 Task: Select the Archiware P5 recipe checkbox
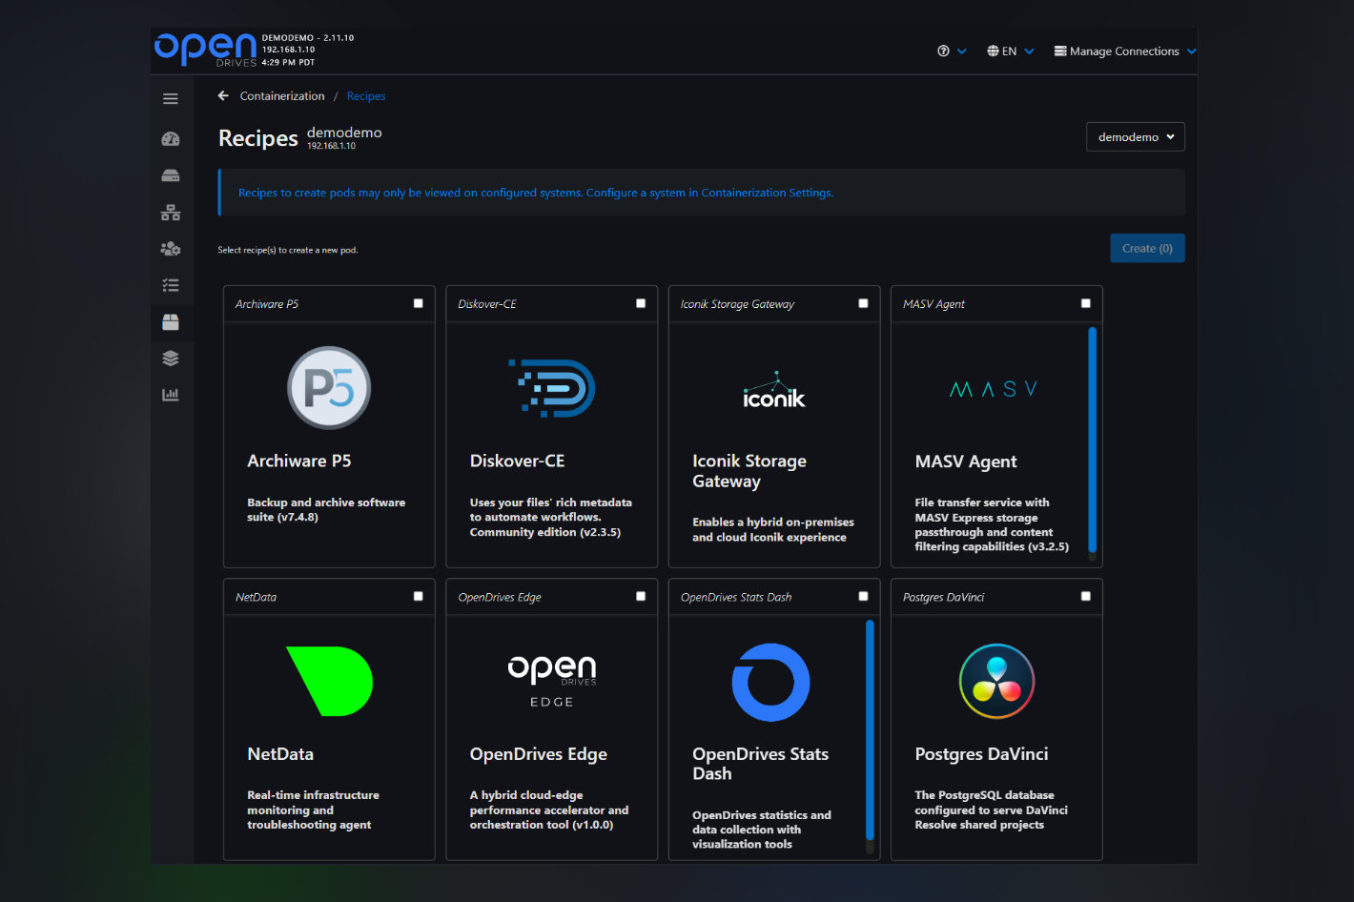tap(419, 303)
